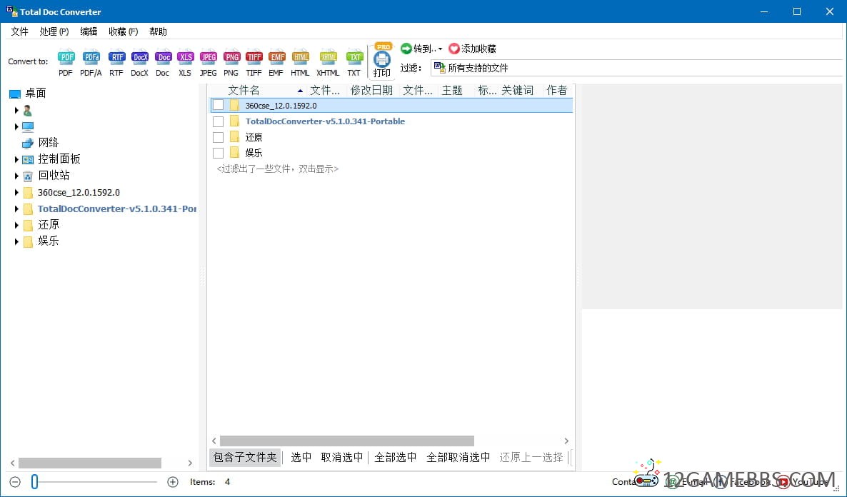Open the 帮助 menu
This screenshot has height=497, width=847.
pyautogui.click(x=158, y=31)
